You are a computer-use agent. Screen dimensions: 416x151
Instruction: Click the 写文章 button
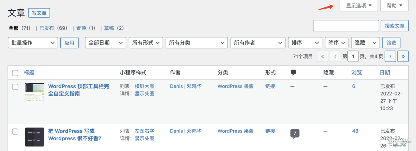pyautogui.click(x=39, y=13)
